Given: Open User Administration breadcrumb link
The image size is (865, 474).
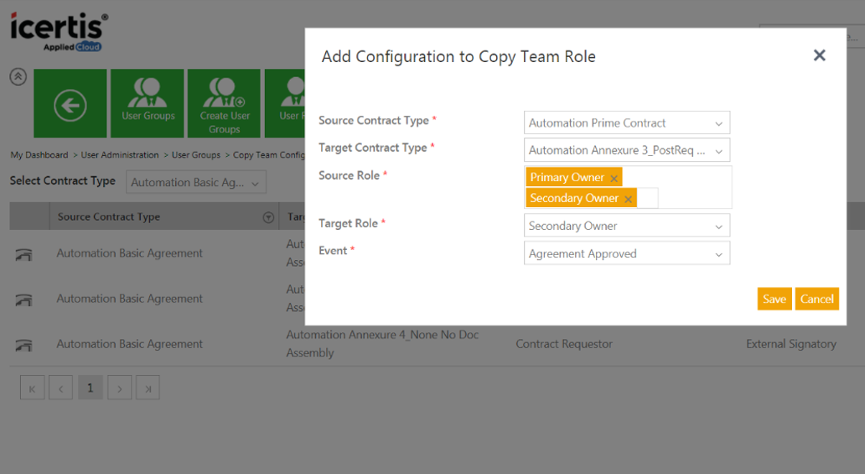Looking at the screenshot, I should tap(120, 155).
